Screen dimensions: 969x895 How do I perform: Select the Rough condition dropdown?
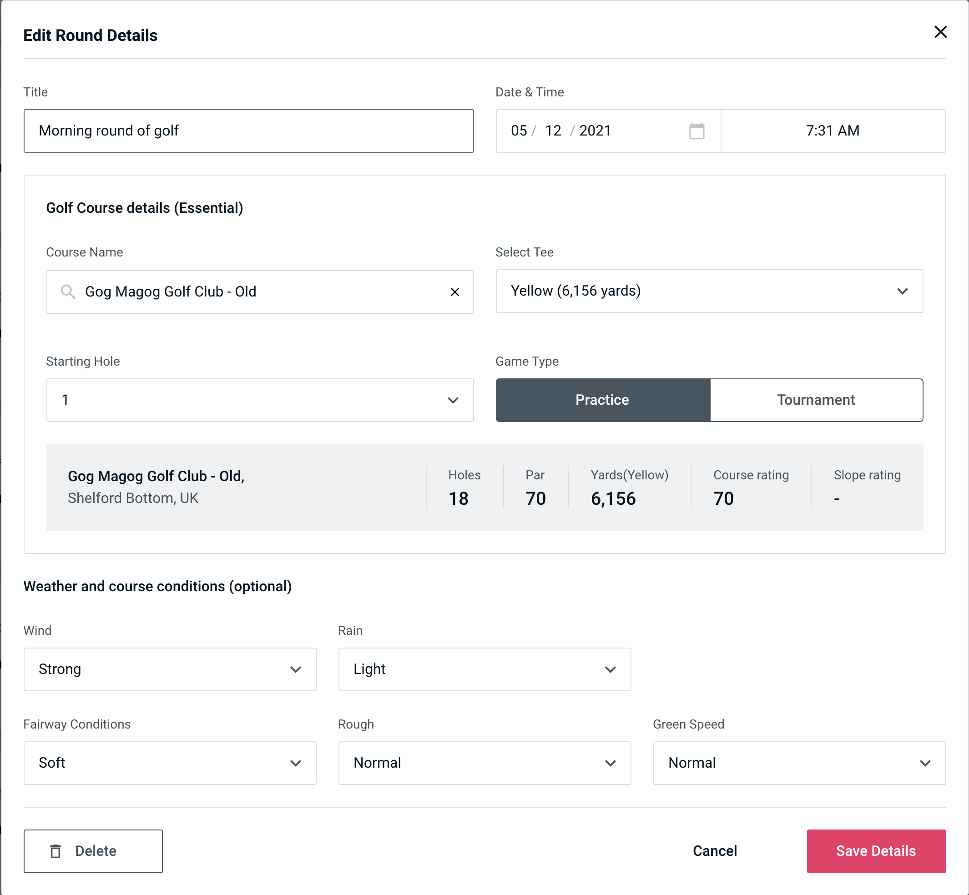coord(484,763)
